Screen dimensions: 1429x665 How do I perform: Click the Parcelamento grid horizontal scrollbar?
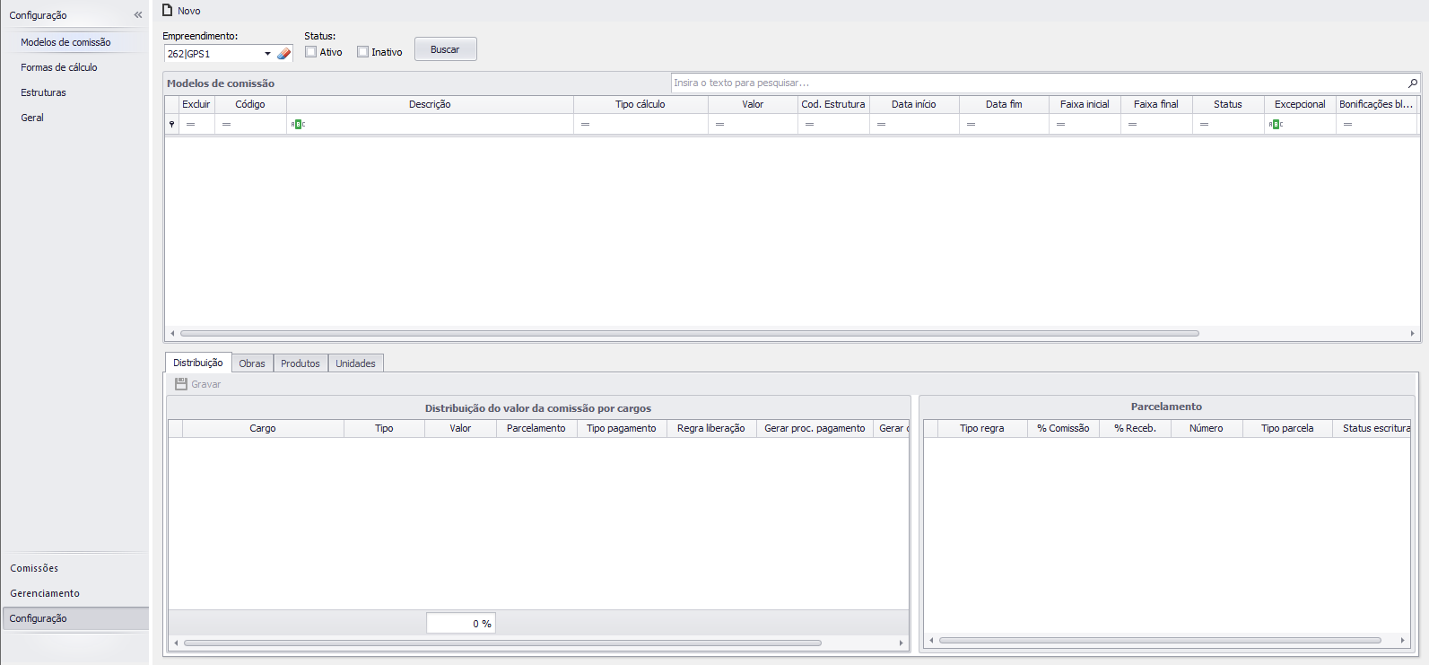coord(1160,640)
